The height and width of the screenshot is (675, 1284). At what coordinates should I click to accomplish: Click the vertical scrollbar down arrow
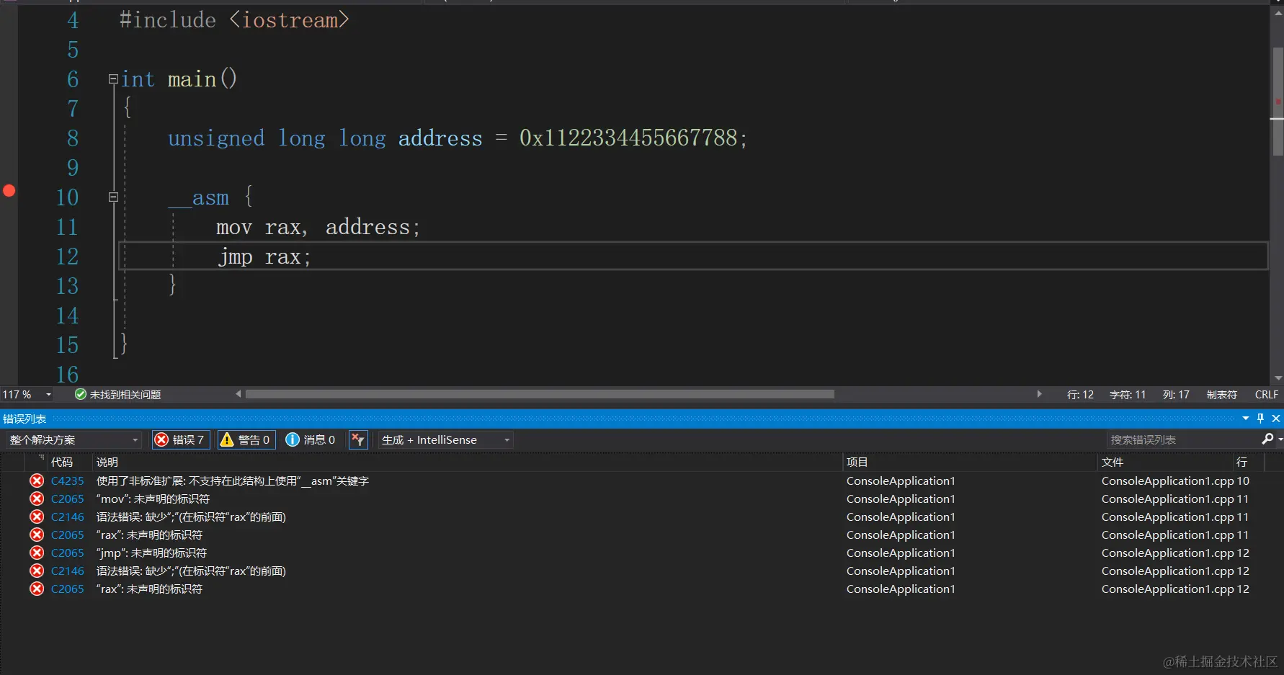pyautogui.click(x=1278, y=377)
